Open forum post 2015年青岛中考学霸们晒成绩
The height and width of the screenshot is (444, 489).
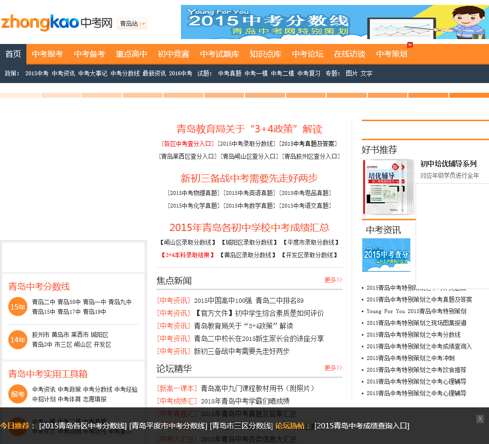[245, 402]
